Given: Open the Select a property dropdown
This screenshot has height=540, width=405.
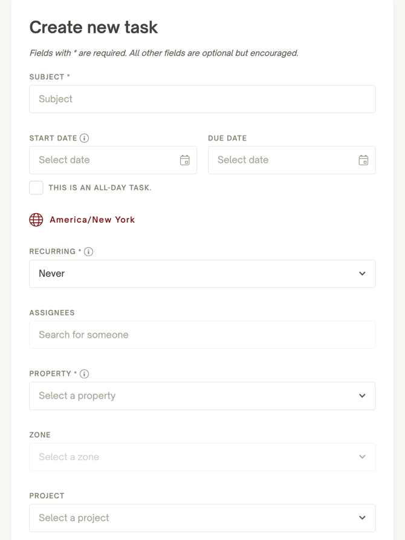Looking at the screenshot, I should [x=202, y=396].
